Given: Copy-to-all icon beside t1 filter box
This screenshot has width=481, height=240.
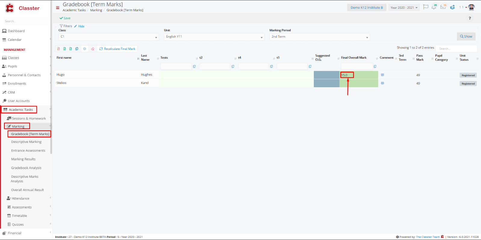Looking at the screenshot, I should (x=310, y=66).
